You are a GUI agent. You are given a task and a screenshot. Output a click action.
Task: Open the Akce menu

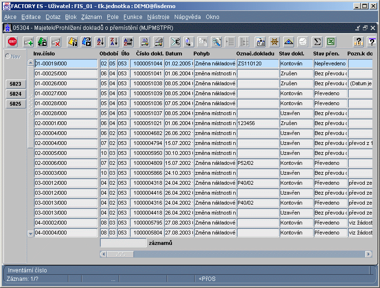pos(10,17)
